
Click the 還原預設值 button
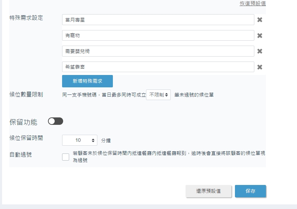[x=208, y=191]
